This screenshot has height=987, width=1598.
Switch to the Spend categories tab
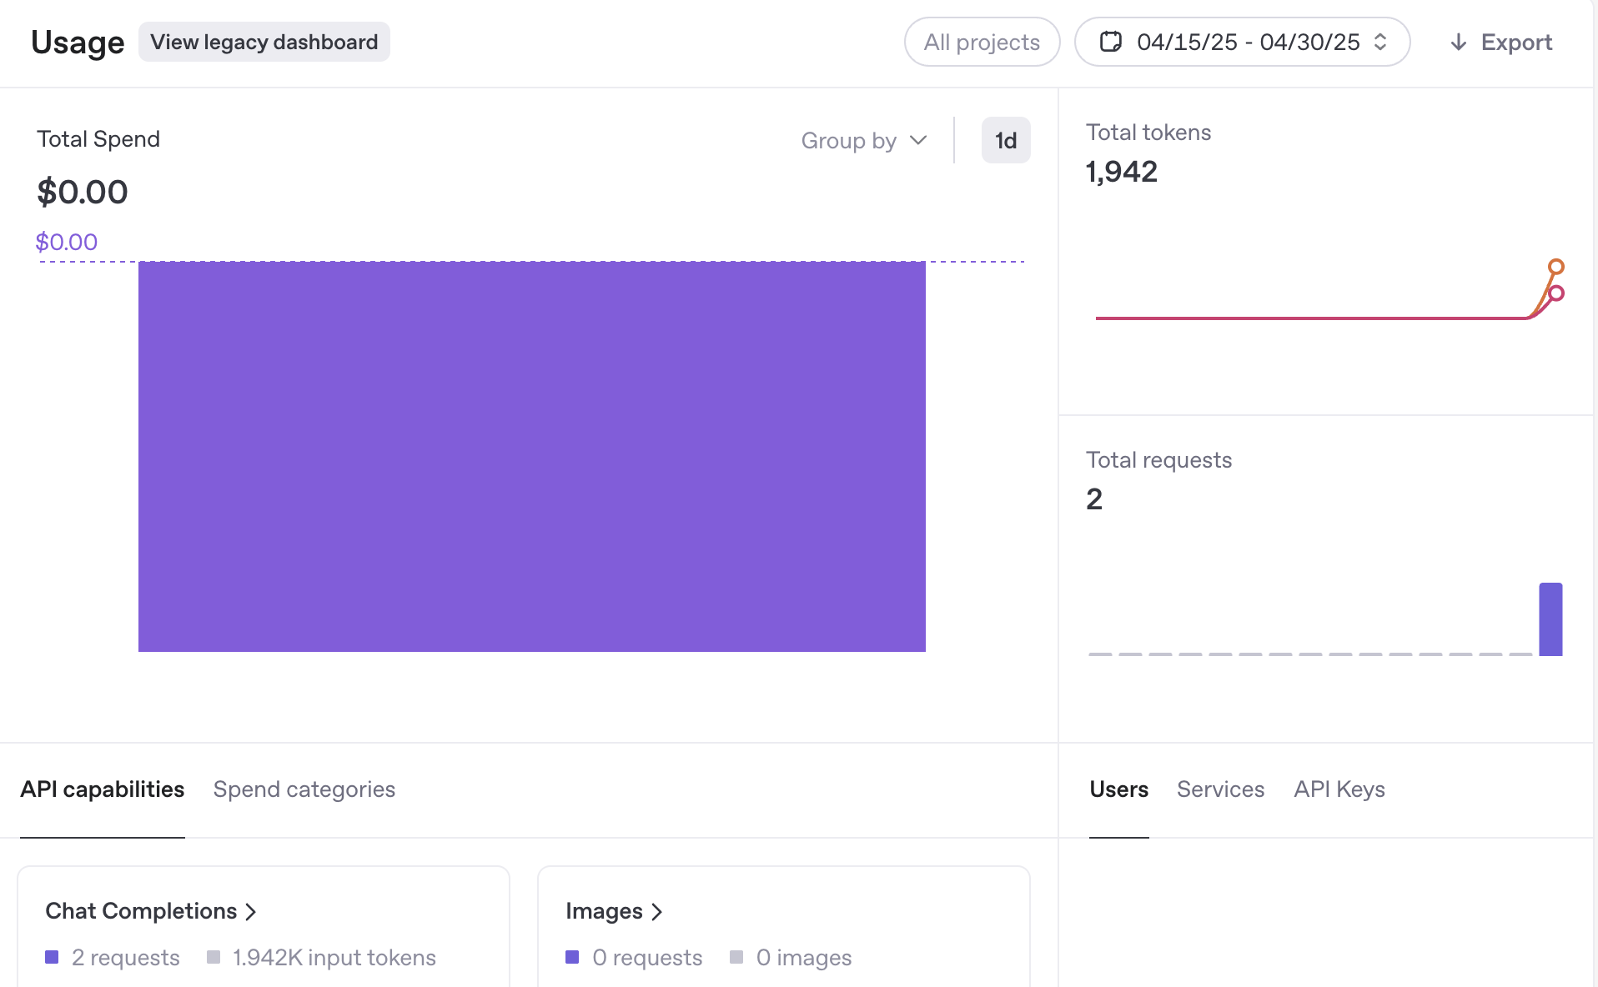(304, 789)
